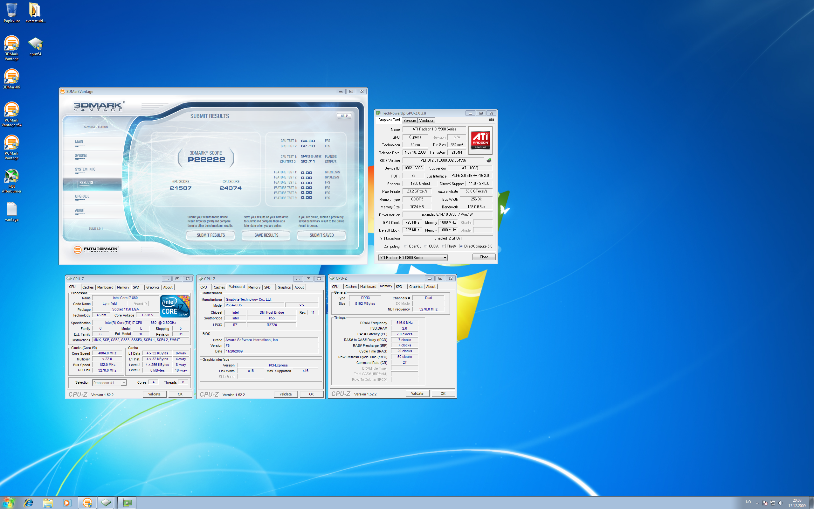Enable the CUDA checkbox in GPU-Z
The image size is (814, 509).
pos(426,246)
